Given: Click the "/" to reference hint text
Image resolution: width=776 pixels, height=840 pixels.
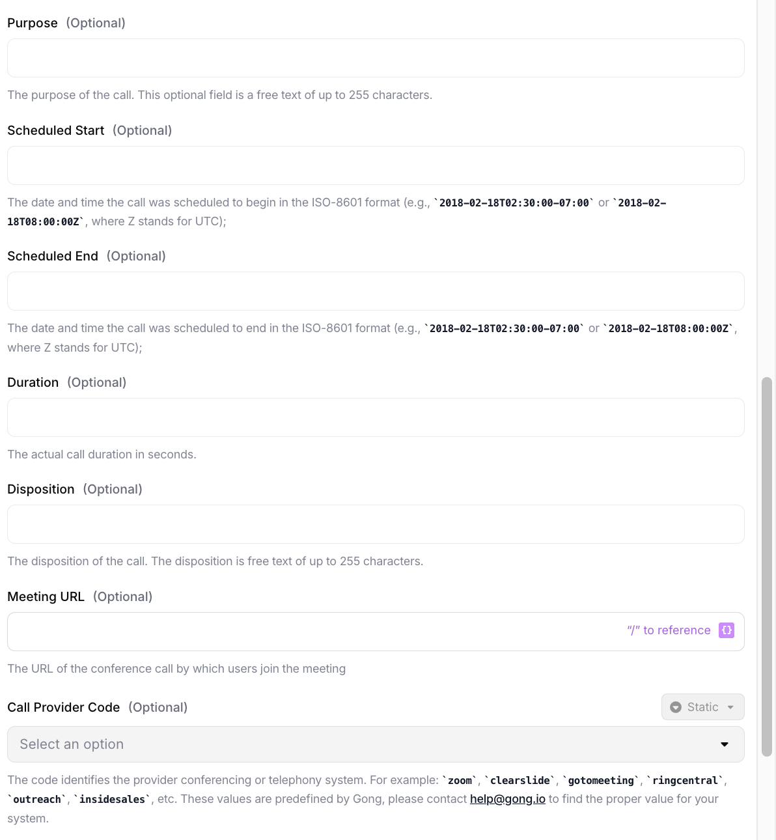Looking at the screenshot, I should click(669, 630).
